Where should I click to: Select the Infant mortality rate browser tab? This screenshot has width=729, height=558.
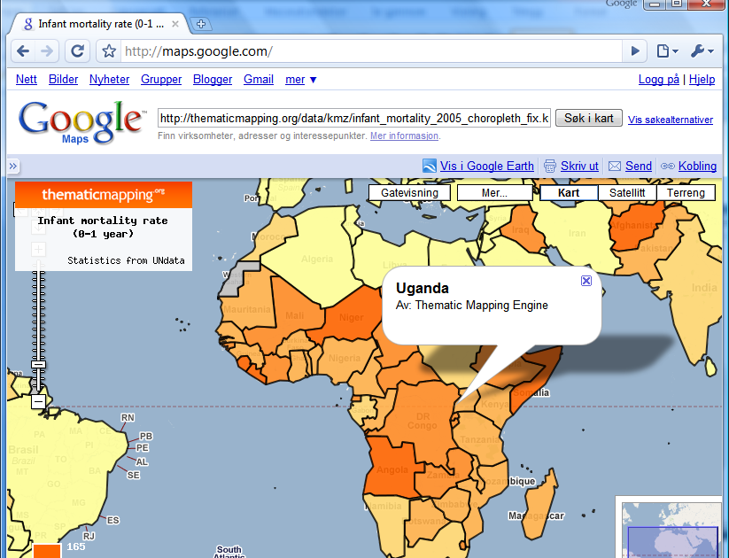(100, 24)
